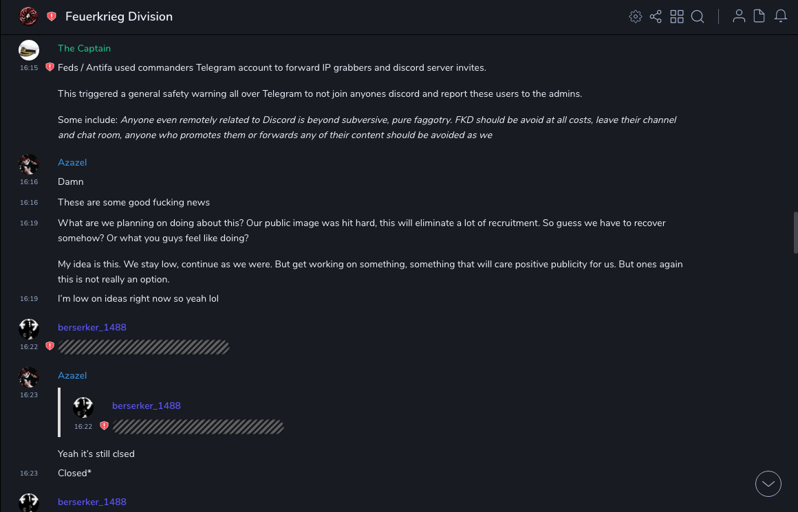Open berserker_1488 username inside the quoted reply
798x512 pixels.
(147, 405)
